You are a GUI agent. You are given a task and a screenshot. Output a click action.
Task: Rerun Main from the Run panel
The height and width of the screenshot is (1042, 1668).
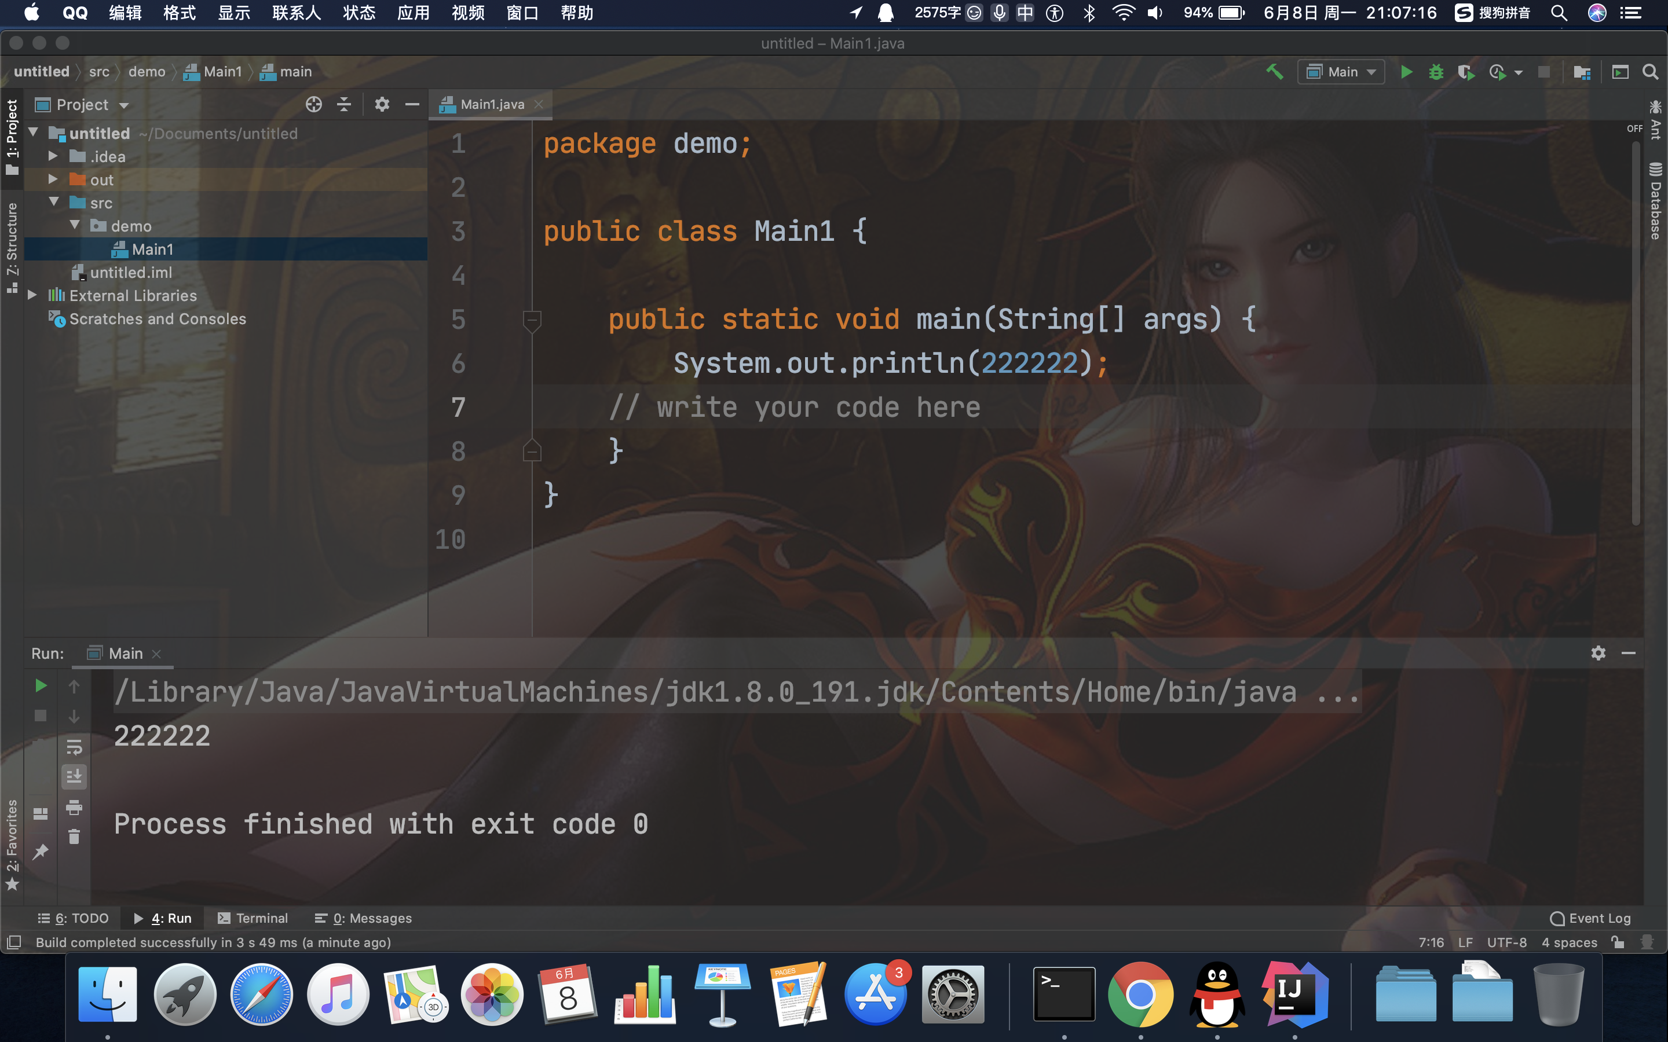pos(41,685)
